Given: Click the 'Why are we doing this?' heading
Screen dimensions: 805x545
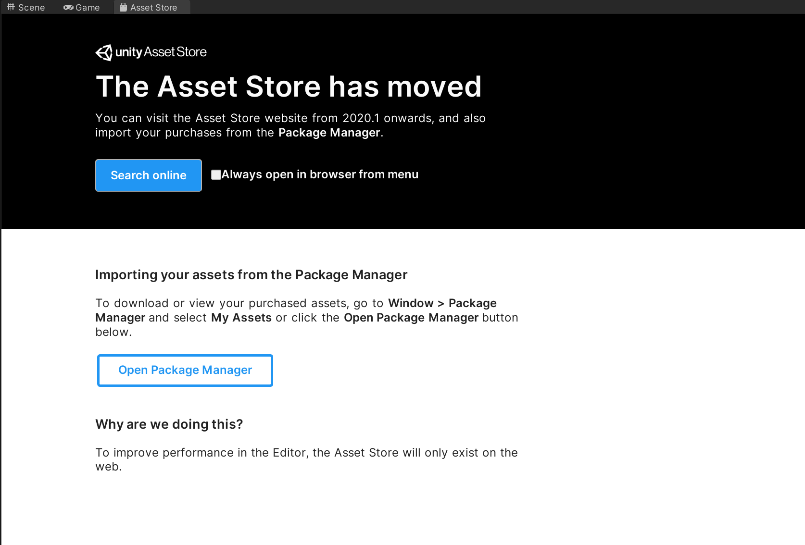Looking at the screenshot, I should (x=169, y=424).
